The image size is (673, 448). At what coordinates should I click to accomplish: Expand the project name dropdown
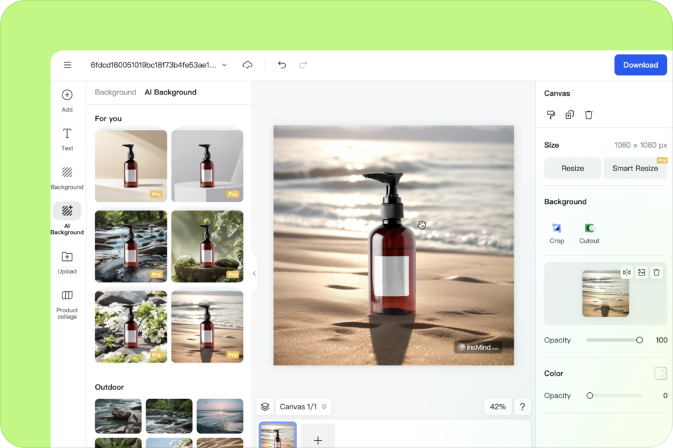coord(223,65)
